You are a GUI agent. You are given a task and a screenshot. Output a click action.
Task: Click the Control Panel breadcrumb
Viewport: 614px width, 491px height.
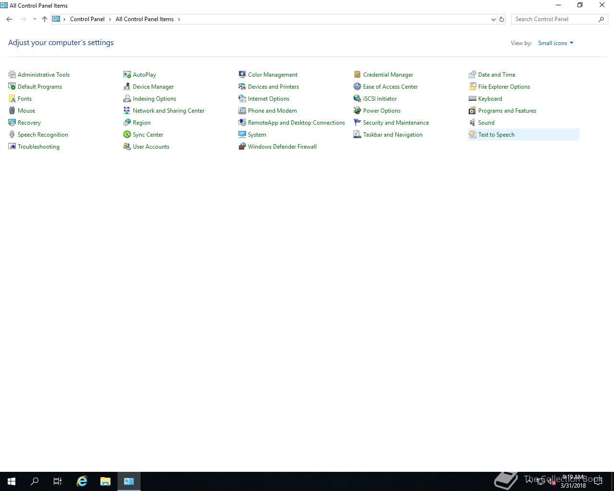click(87, 19)
